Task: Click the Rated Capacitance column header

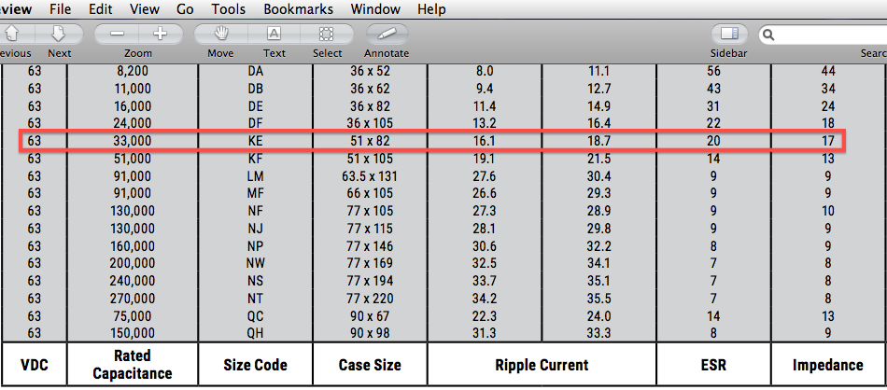Action: (133, 364)
